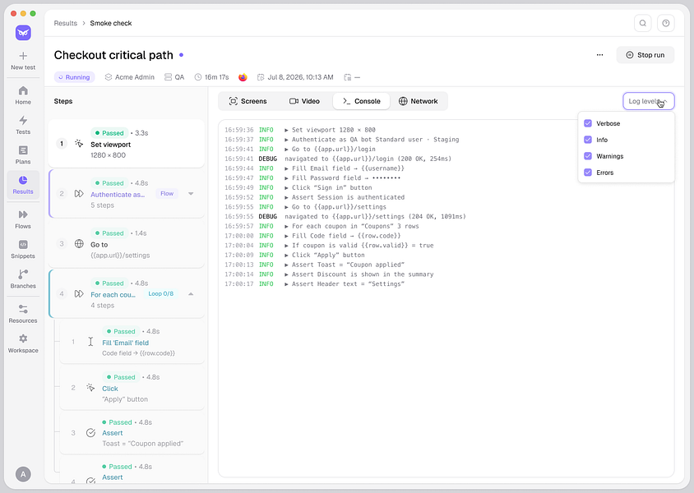Viewport: 694px width, 493px height.
Task: Open the Fill 'Email' field substep
Action: (132, 343)
